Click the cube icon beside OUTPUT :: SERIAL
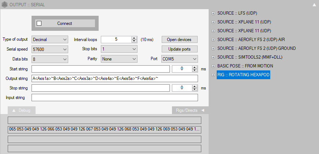319x154 pixels. coord(4,4)
